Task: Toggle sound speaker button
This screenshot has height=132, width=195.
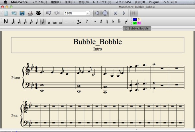Action: pos(97,13)
